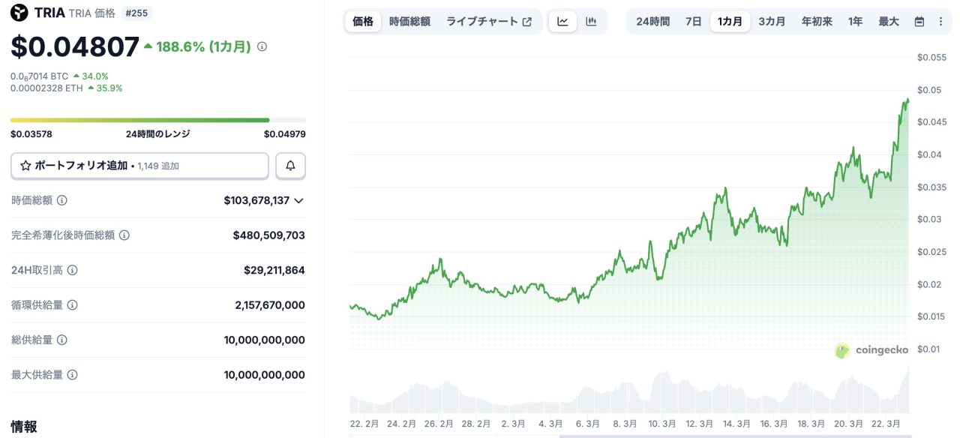Click info icon next to 循環供給量
The height and width of the screenshot is (438, 960).
click(72, 305)
